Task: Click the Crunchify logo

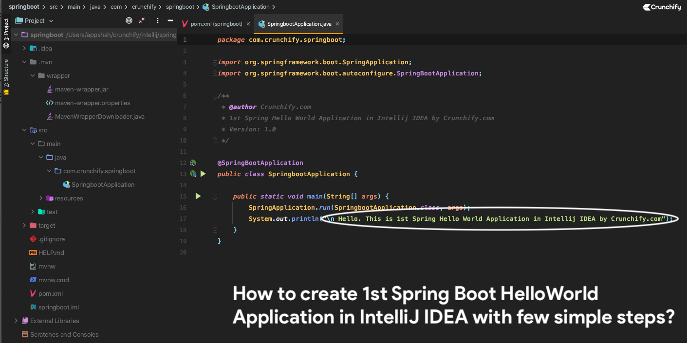Action: pos(661,7)
